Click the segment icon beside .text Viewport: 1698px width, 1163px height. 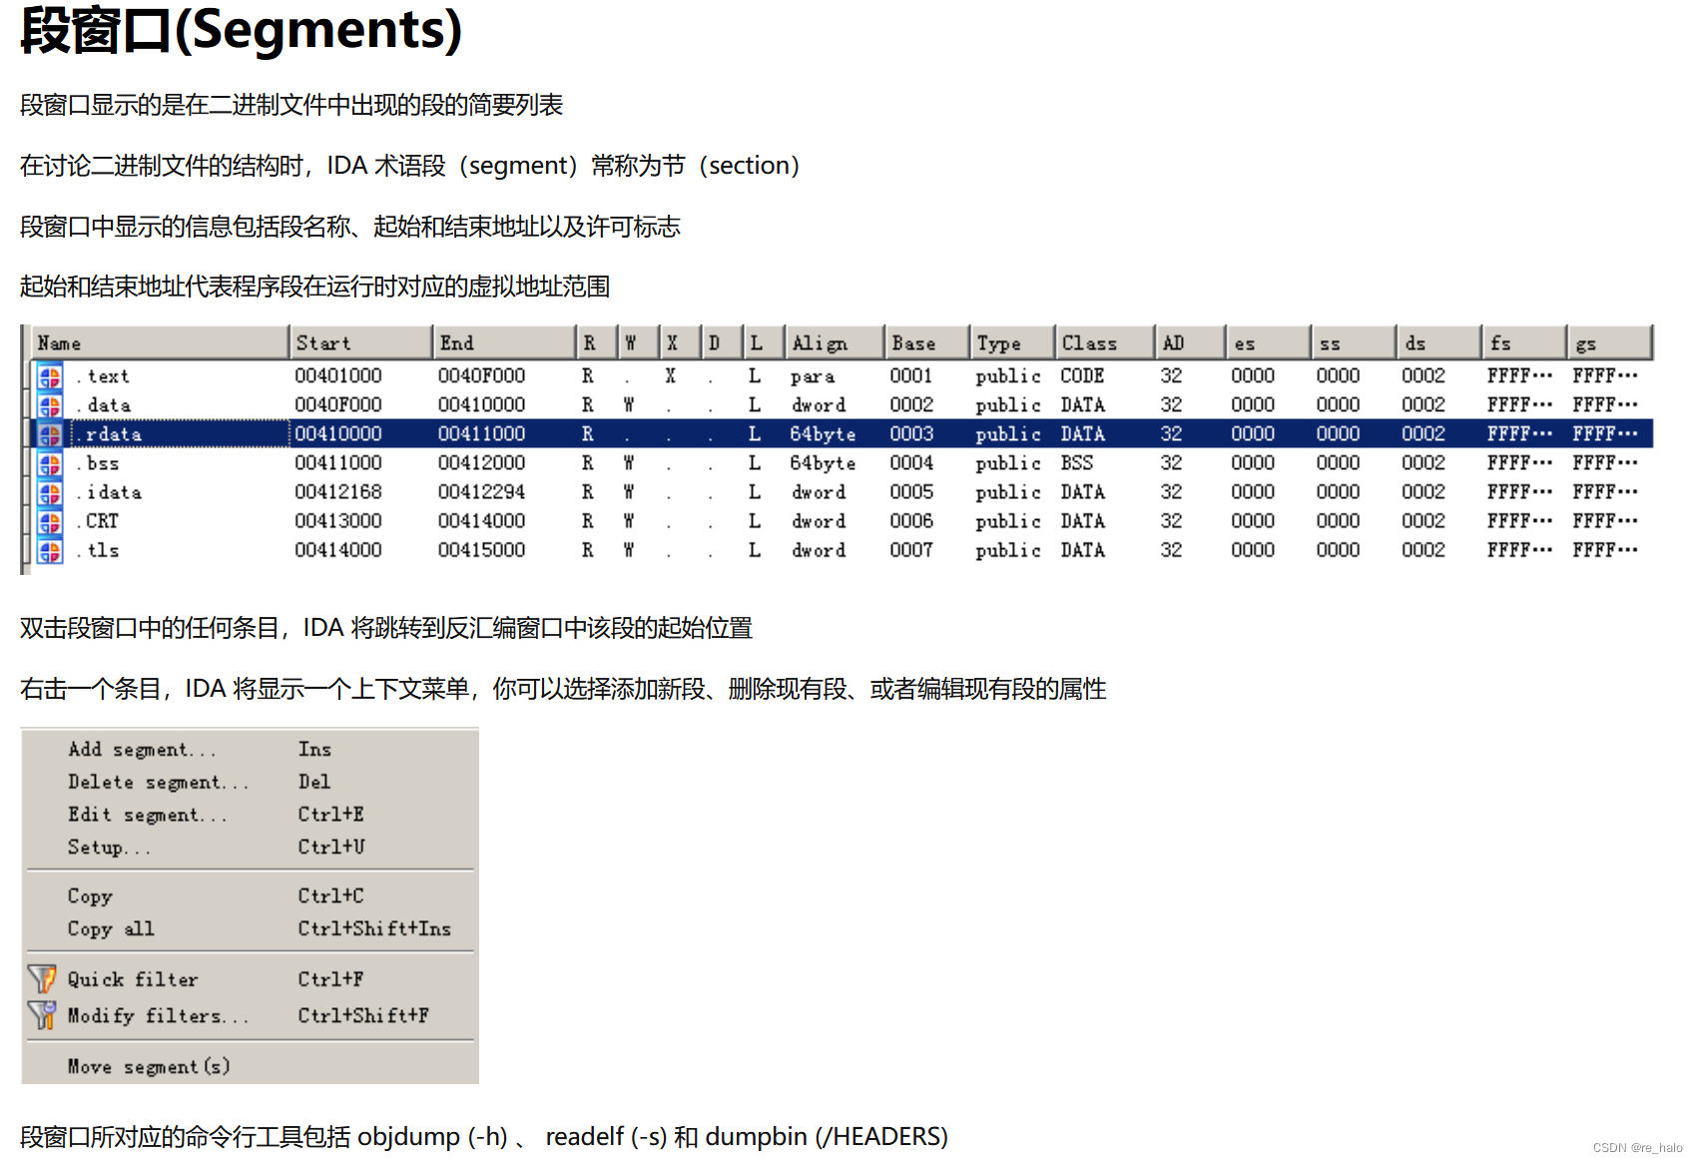pyautogui.click(x=49, y=375)
